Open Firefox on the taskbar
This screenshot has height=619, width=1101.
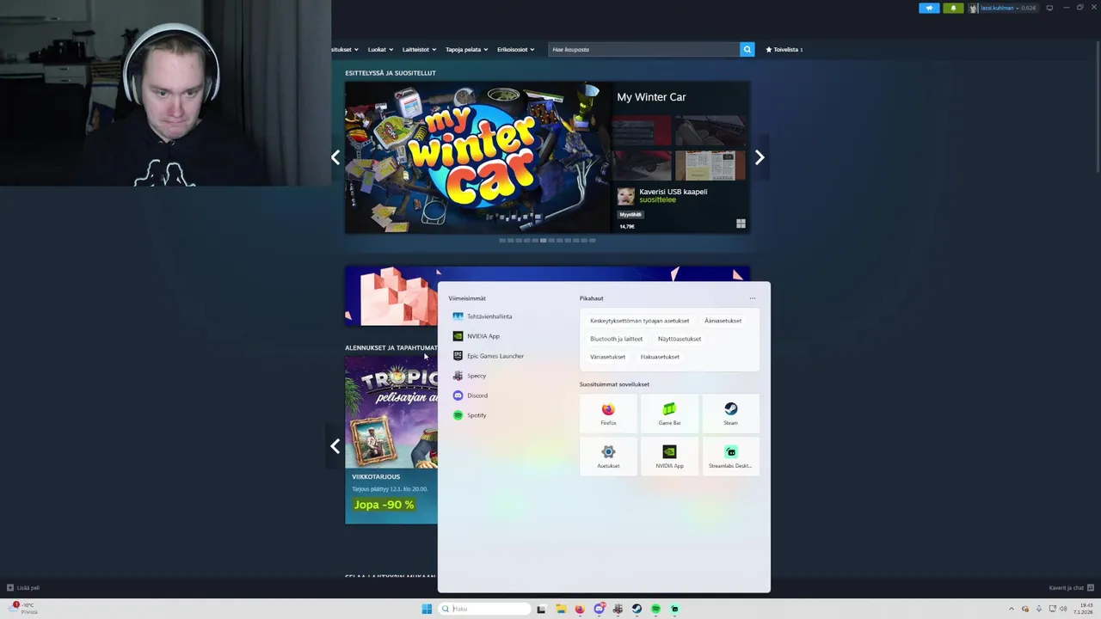pyautogui.click(x=580, y=609)
